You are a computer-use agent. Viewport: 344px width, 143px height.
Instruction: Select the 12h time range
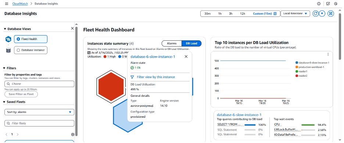point(243,14)
